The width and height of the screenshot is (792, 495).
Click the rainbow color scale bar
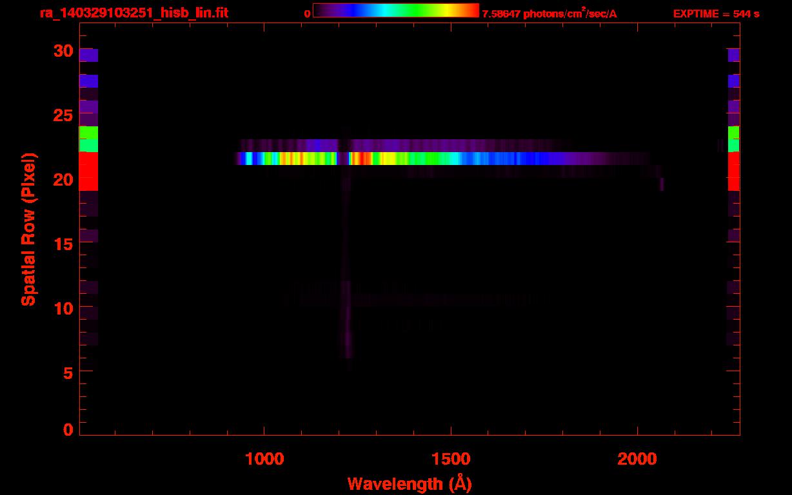[x=396, y=10]
